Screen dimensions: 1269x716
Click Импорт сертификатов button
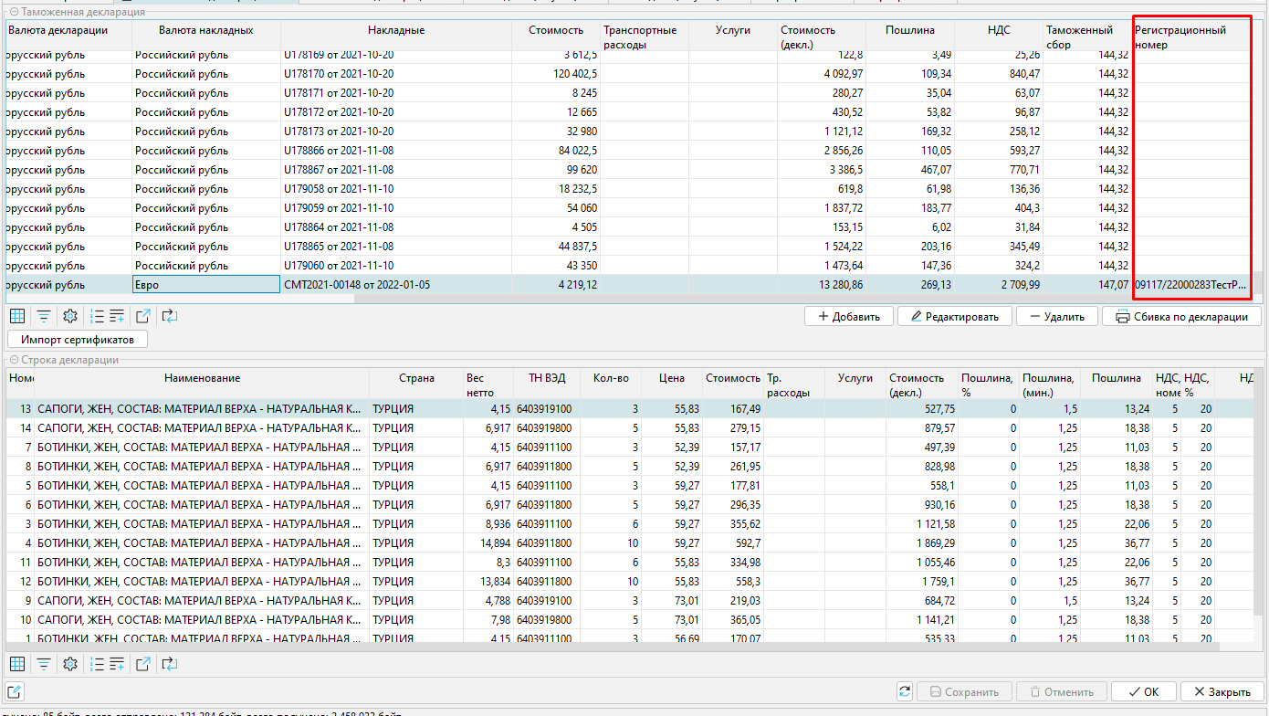point(78,340)
